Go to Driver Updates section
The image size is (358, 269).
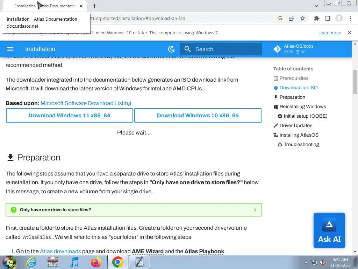click(x=296, y=126)
